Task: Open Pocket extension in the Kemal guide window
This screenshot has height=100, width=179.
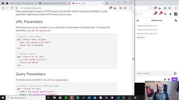Action: (x=125, y=8)
